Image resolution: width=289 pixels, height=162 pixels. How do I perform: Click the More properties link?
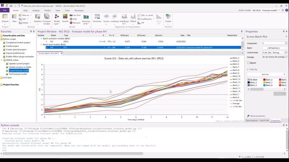tap(258, 116)
